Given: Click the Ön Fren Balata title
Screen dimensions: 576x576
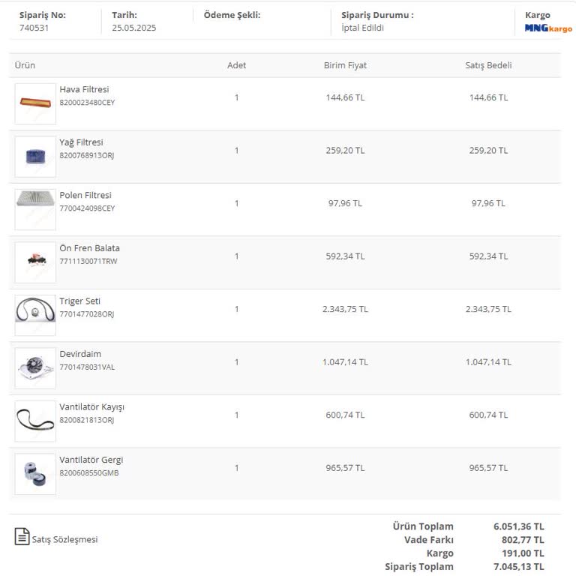Looking at the screenshot, I should click(x=89, y=248).
